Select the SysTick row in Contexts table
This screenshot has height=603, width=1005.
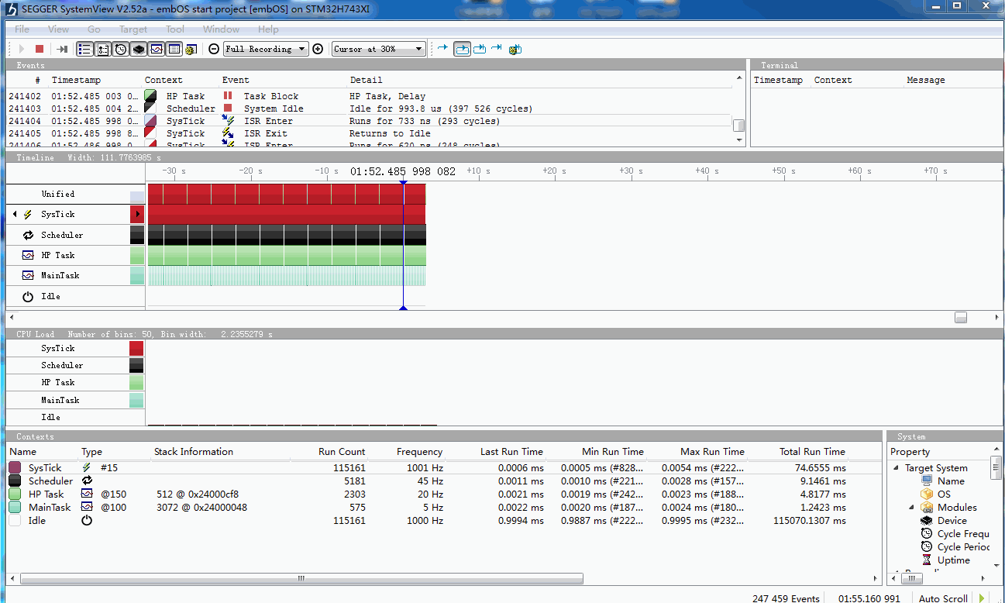444,468
